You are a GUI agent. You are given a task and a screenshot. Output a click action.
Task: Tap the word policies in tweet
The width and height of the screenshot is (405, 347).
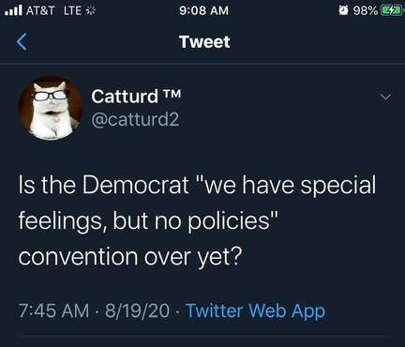229,221
